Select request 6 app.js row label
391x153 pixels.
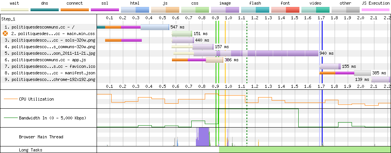[45, 60]
